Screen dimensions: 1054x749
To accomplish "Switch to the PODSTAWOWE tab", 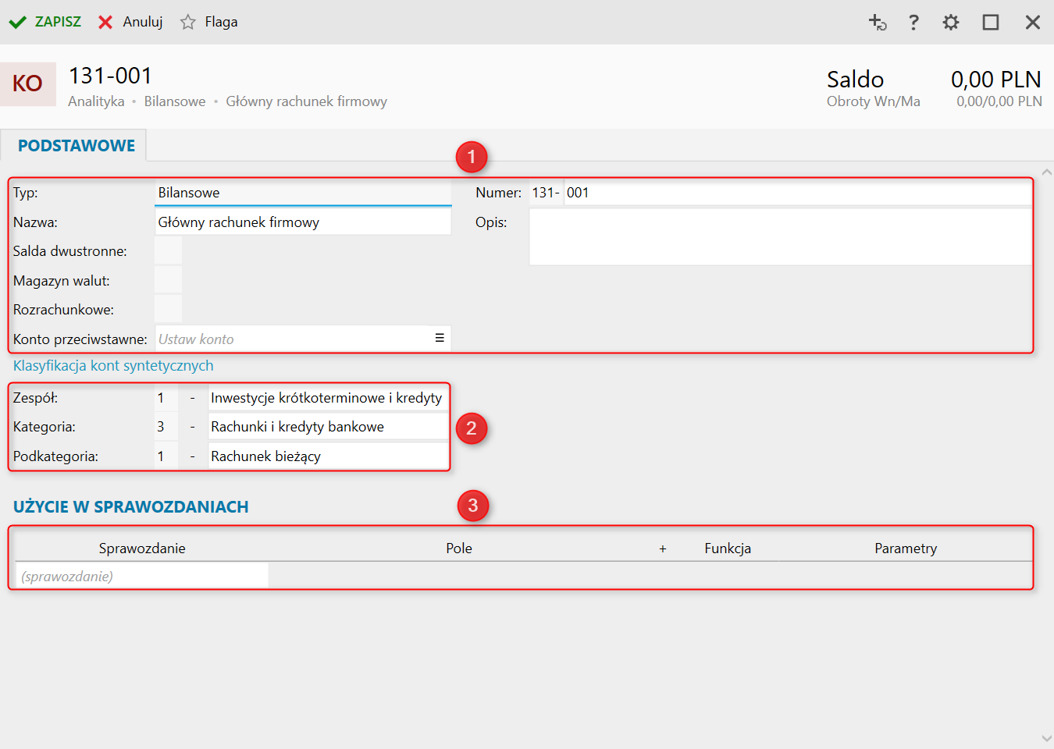I will coord(76,146).
